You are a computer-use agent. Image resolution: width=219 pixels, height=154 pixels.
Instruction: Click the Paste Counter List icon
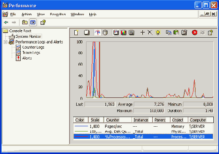pos(176,33)
